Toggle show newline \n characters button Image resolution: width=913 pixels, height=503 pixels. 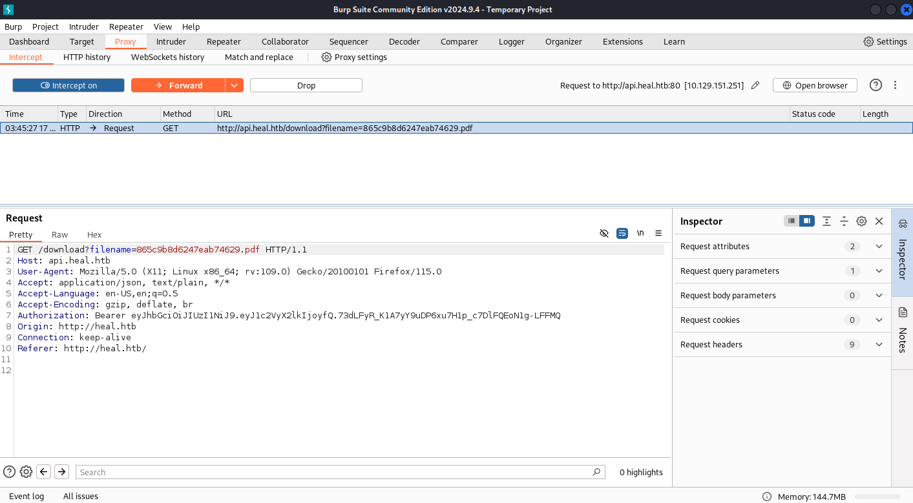(640, 233)
